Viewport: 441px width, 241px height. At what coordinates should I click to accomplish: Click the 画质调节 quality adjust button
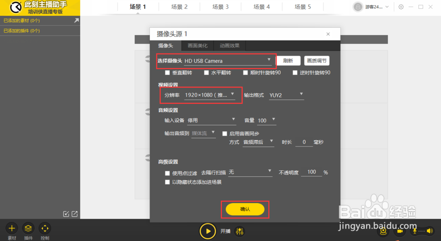point(317,61)
